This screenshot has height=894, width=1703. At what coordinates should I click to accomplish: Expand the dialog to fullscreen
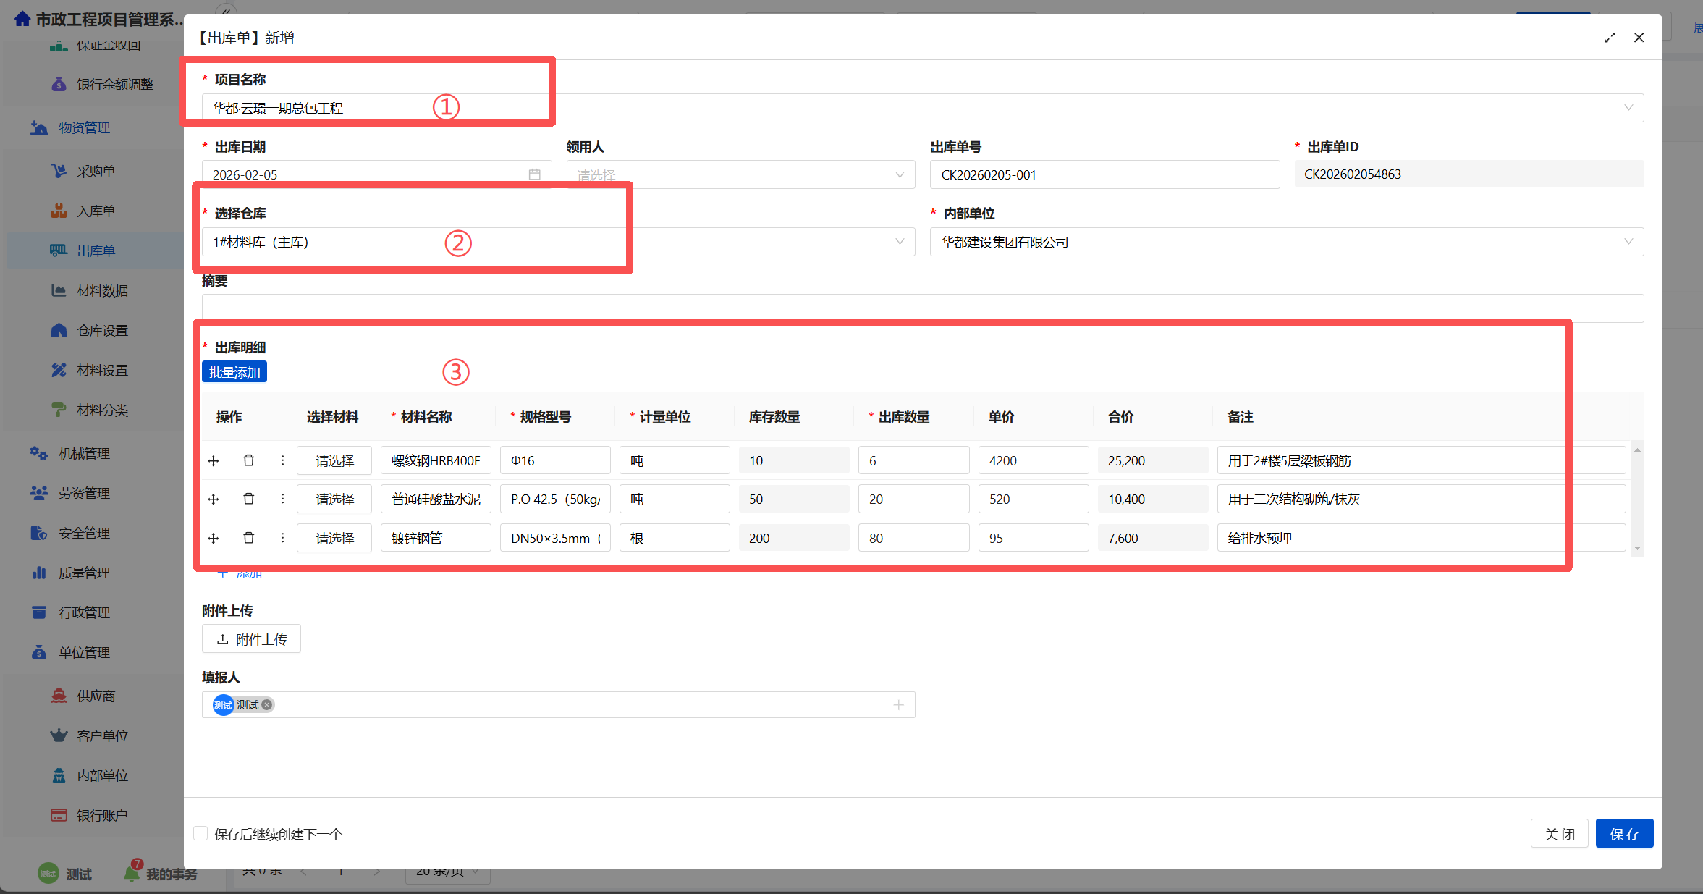pos(1610,38)
